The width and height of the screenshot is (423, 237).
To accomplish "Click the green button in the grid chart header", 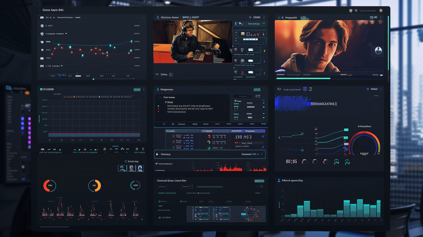I will click(x=137, y=89).
